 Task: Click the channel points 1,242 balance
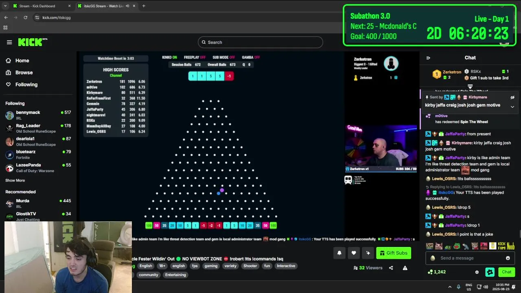tap(437, 272)
